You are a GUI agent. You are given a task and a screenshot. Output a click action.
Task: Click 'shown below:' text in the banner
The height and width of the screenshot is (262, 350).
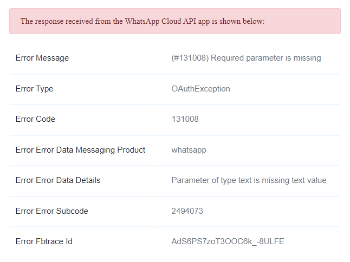click(242, 21)
